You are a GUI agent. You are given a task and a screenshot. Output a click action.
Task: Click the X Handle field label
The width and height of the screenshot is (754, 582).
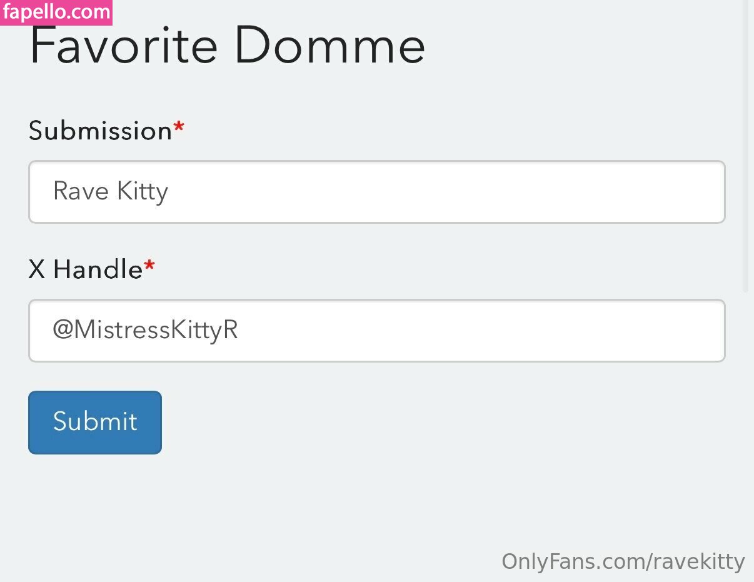click(x=86, y=269)
